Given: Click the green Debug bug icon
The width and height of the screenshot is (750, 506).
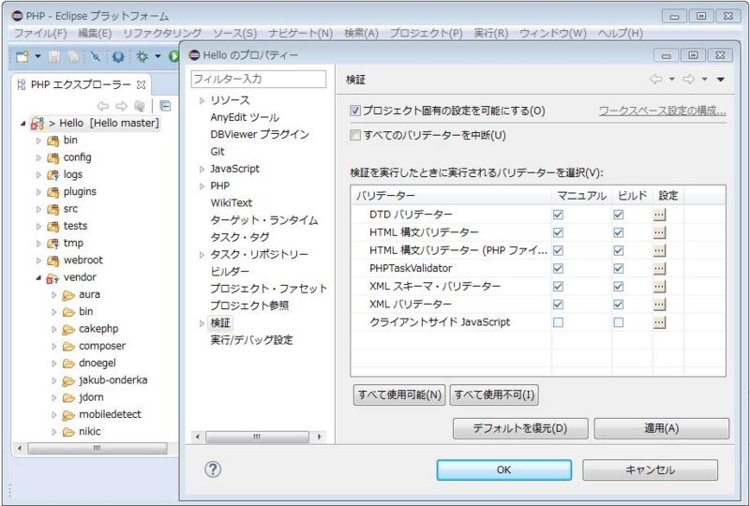Looking at the screenshot, I should (x=142, y=57).
